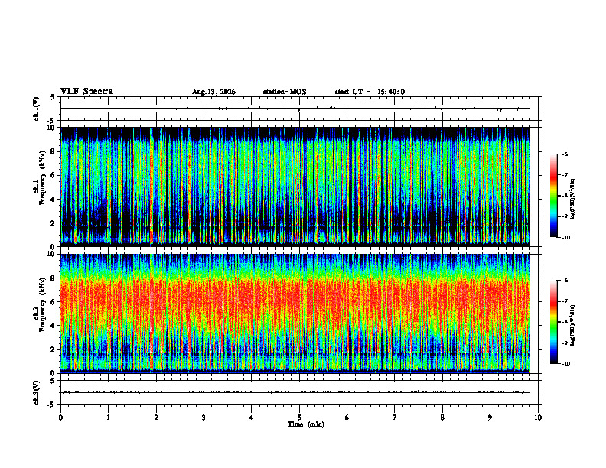The height and width of the screenshot is (468, 606).
Task: Click the "-6" label on ch.1 colorbar
Action: click(565, 154)
